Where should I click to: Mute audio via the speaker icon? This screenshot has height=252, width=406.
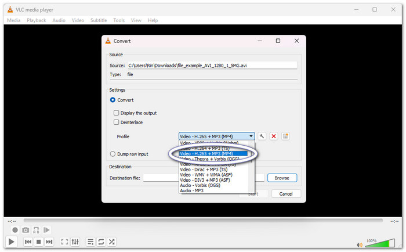click(x=360, y=244)
